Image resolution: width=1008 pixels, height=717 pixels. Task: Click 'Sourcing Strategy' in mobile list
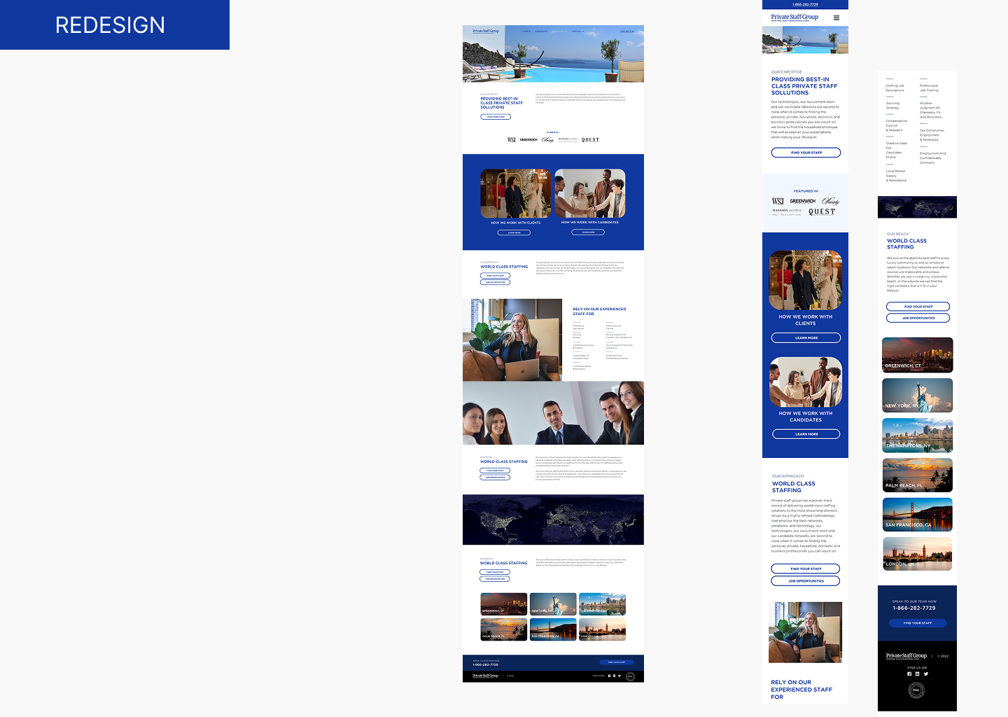point(892,106)
